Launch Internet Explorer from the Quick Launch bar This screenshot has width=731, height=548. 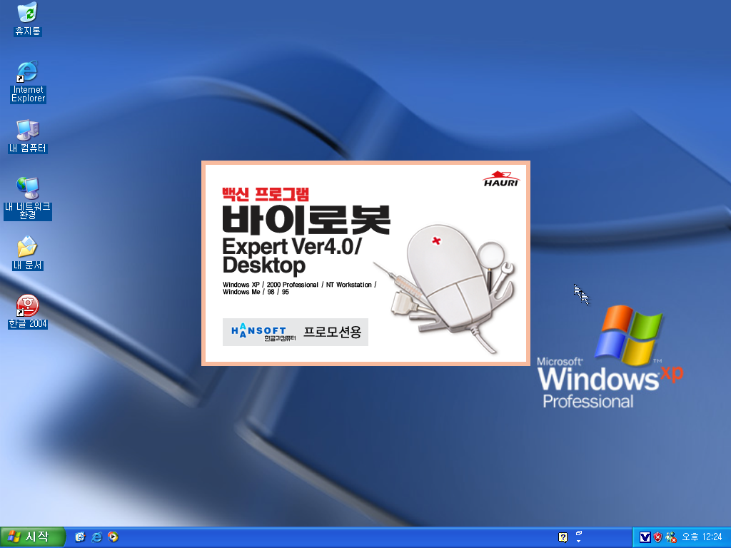click(x=96, y=537)
